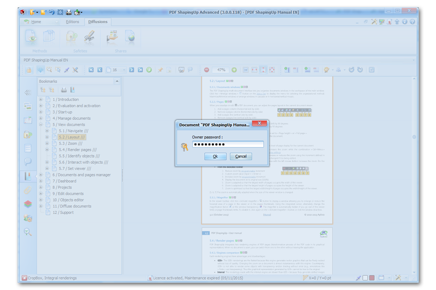Click the stacked pages icon in Methods group
The image size is (436, 290).
49,37
